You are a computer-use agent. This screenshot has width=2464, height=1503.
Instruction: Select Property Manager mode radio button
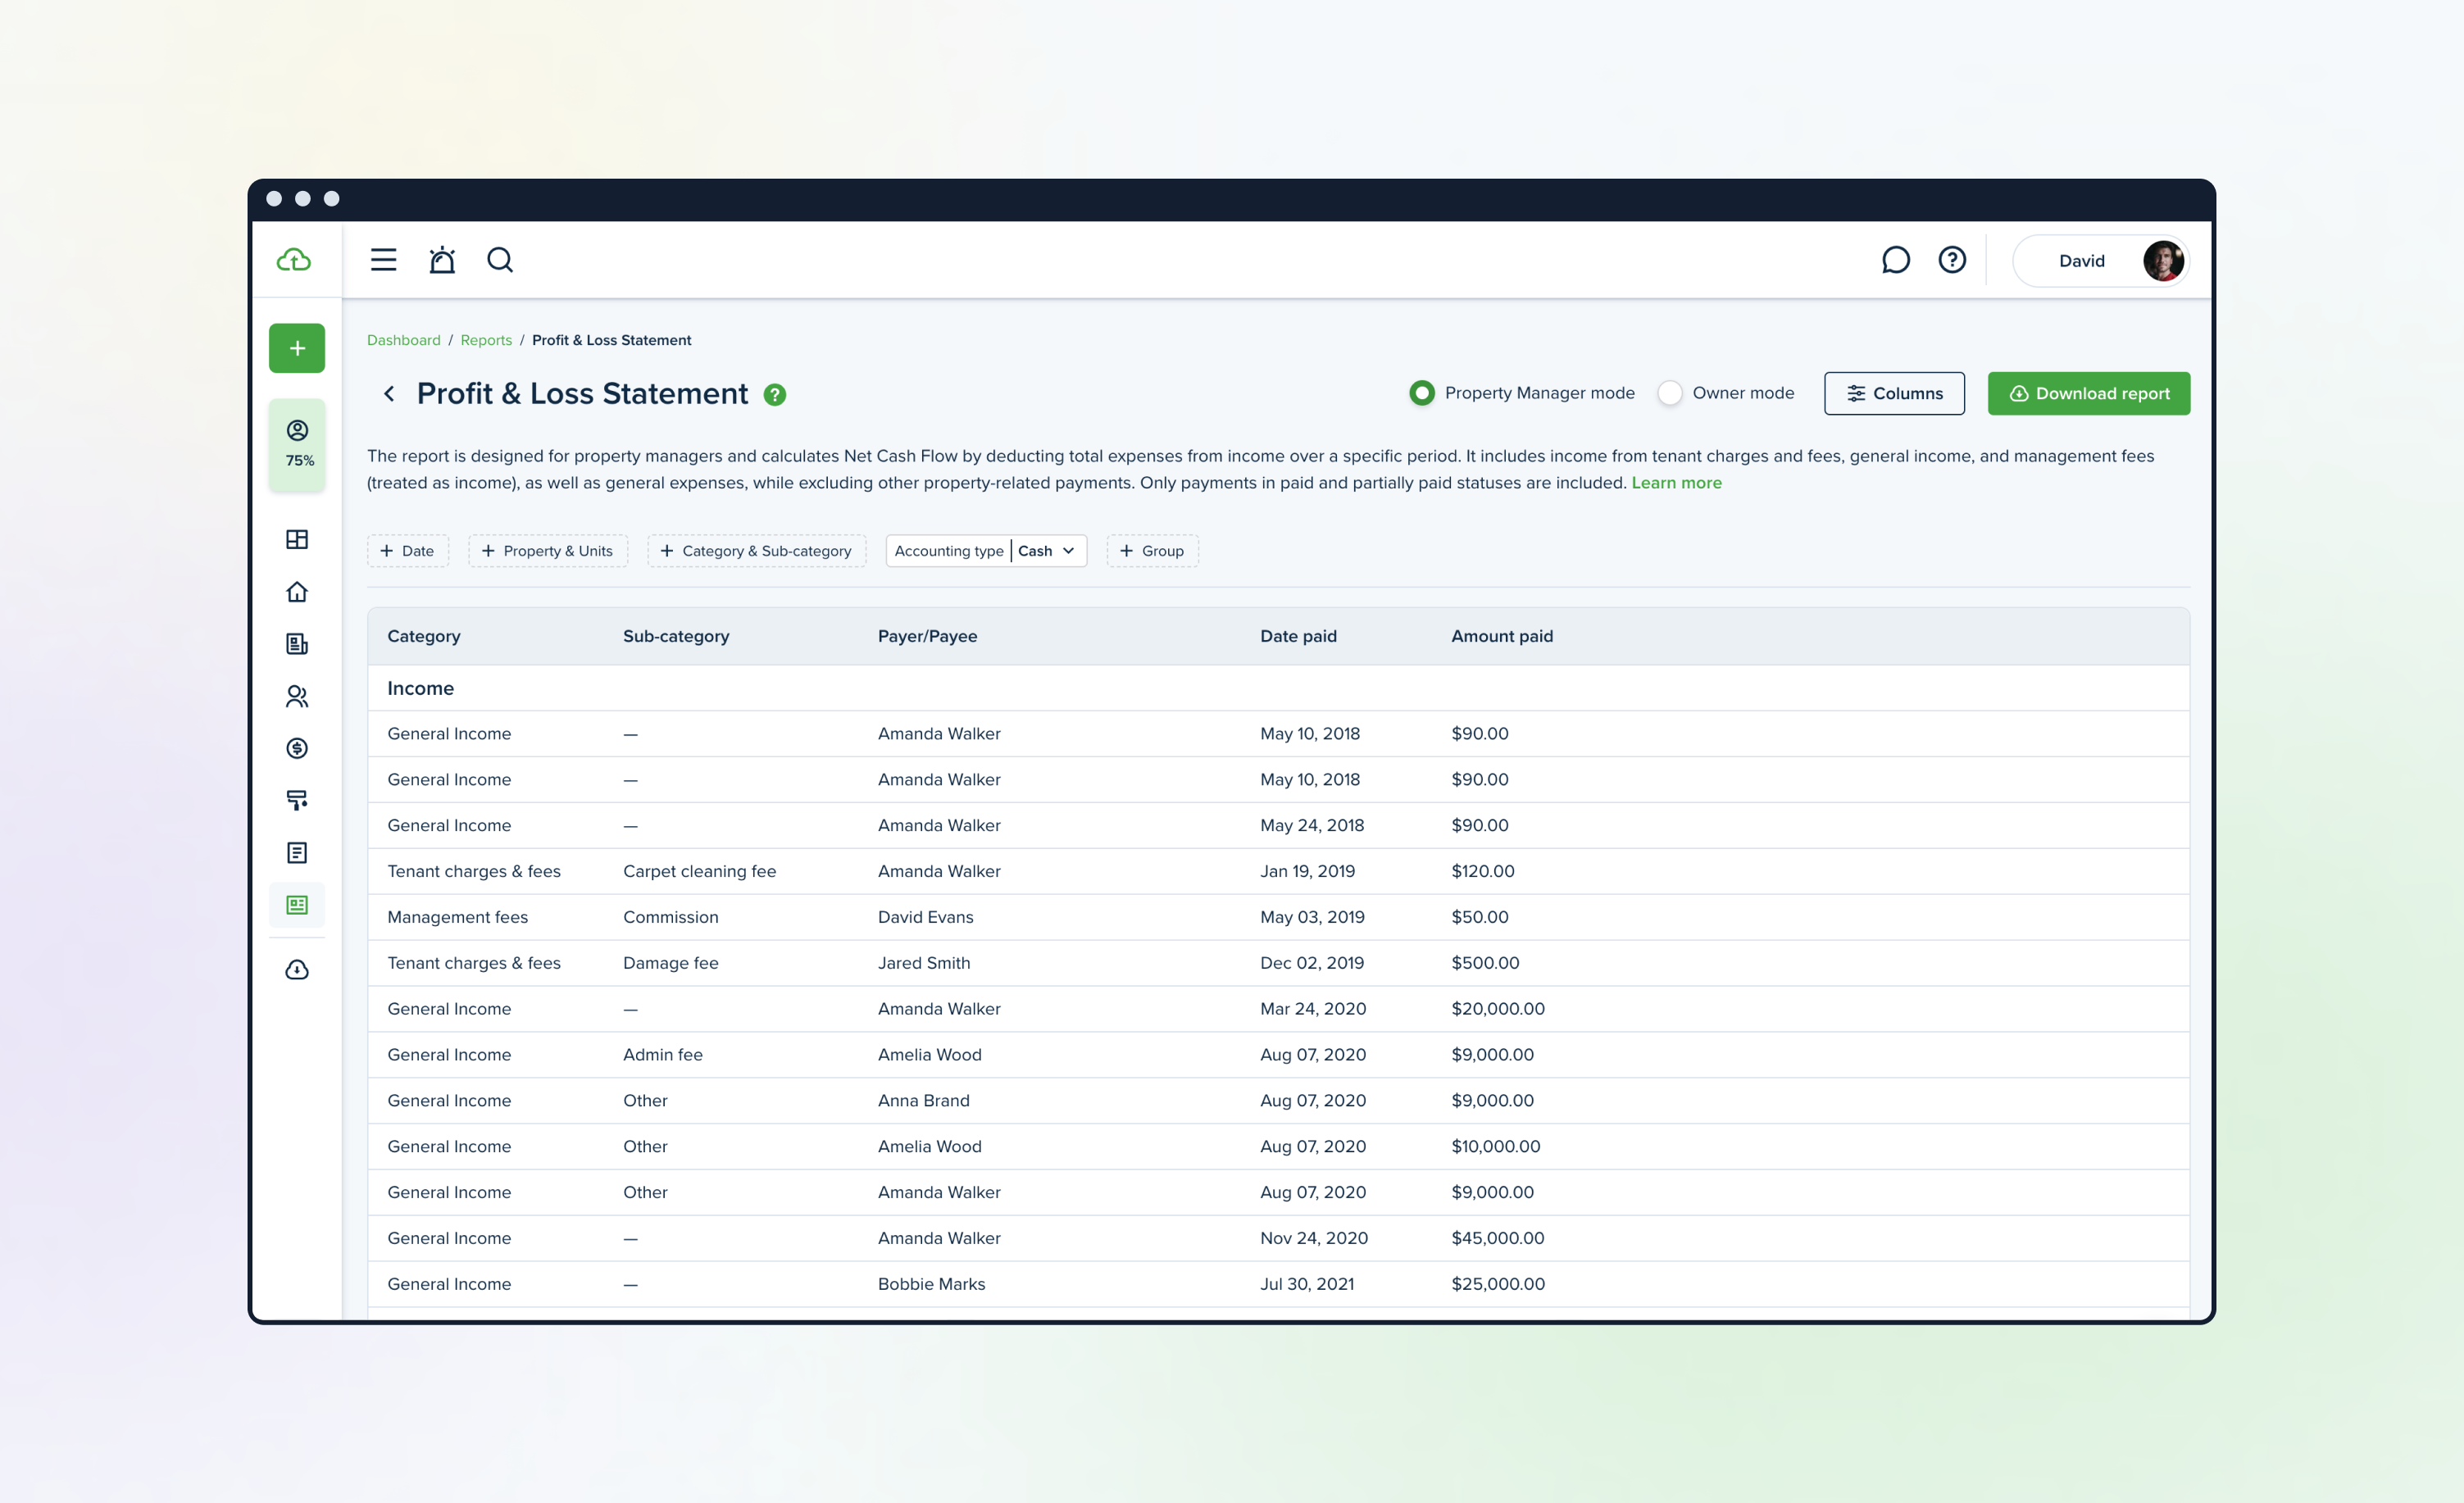click(1421, 393)
